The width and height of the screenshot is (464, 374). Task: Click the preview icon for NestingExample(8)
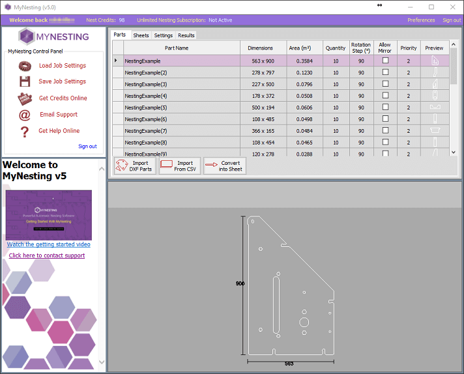pyautogui.click(x=435, y=142)
